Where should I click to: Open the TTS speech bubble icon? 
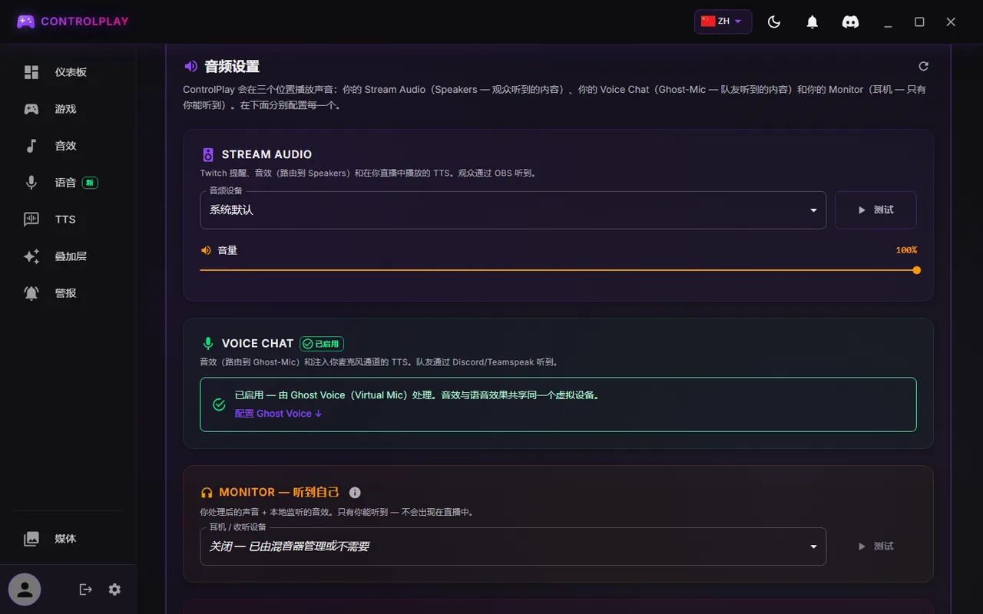tap(31, 220)
